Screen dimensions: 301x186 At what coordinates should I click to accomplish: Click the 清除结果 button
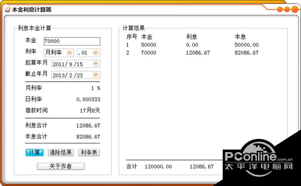coord(61,152)
